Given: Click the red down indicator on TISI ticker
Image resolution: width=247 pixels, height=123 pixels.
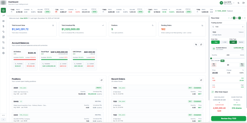Looking at the screenshot, I should (56, 12).
